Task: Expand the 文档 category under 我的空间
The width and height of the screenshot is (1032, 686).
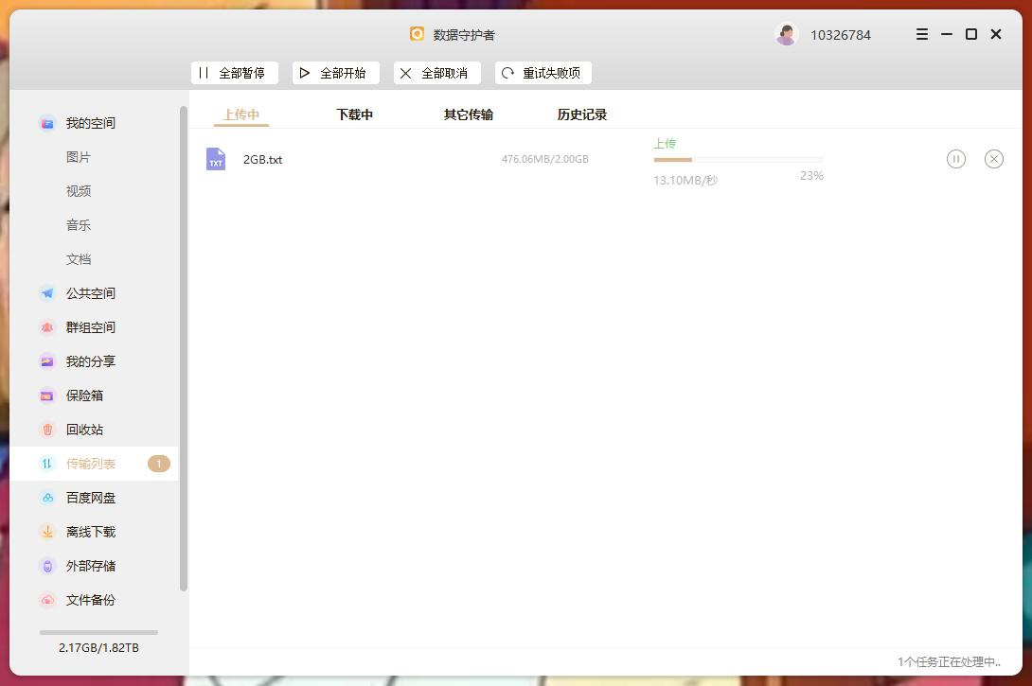Action: 79,258
